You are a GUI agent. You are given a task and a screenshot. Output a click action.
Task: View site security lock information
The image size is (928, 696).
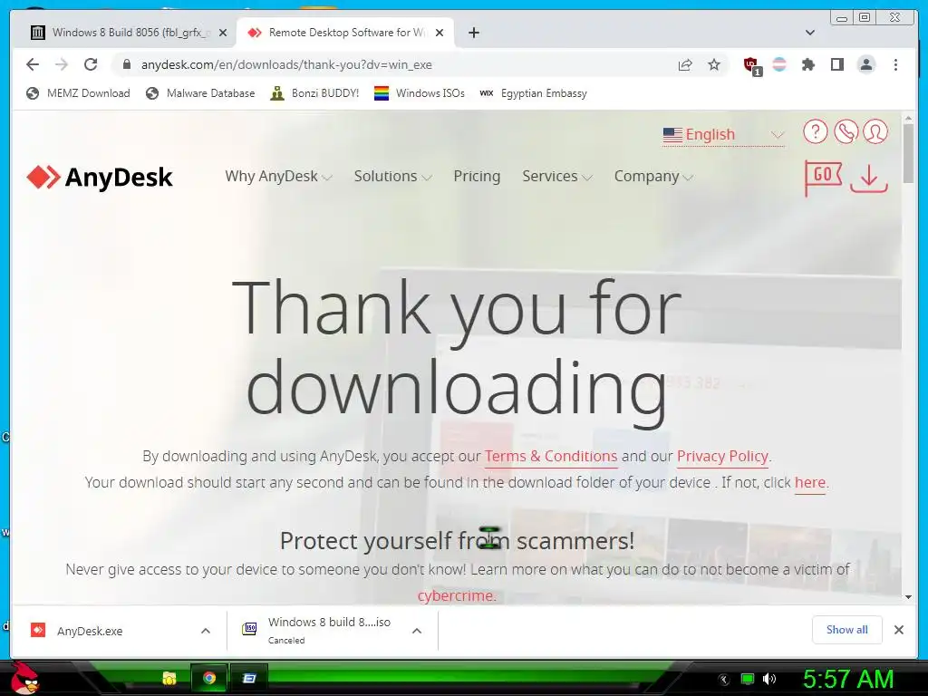[126, 64]
